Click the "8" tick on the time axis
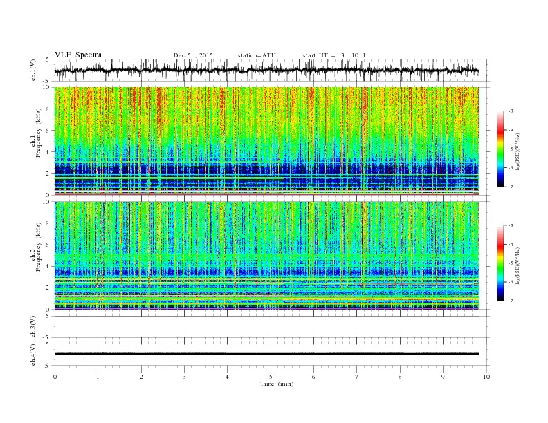Viewport: 548px width, 423px height. point(400,377)
